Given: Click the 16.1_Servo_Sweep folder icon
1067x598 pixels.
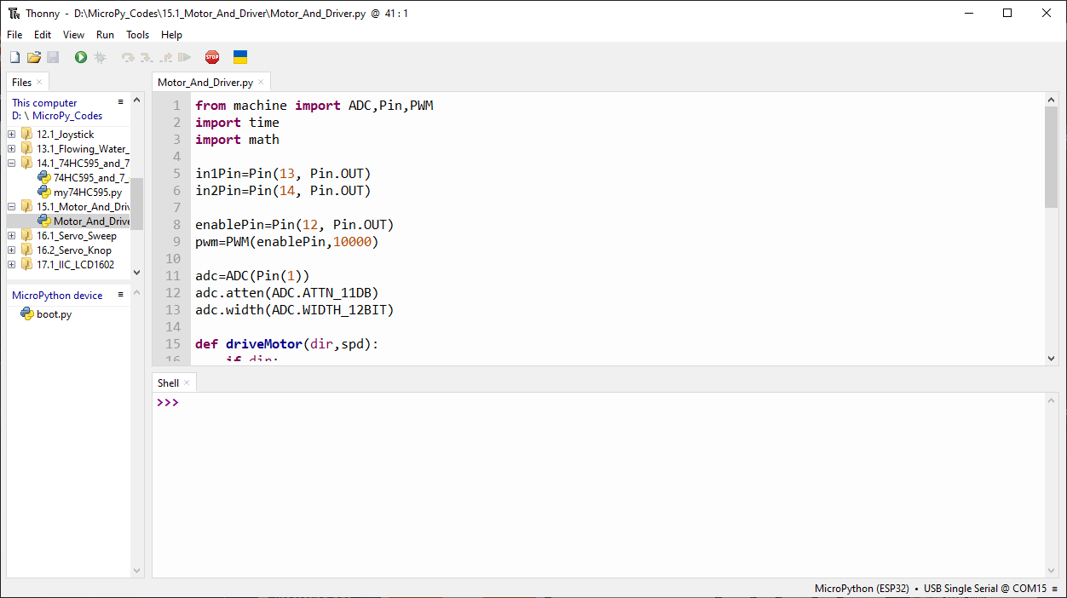Looking at the screenshot, I should [x=27, y=235].
